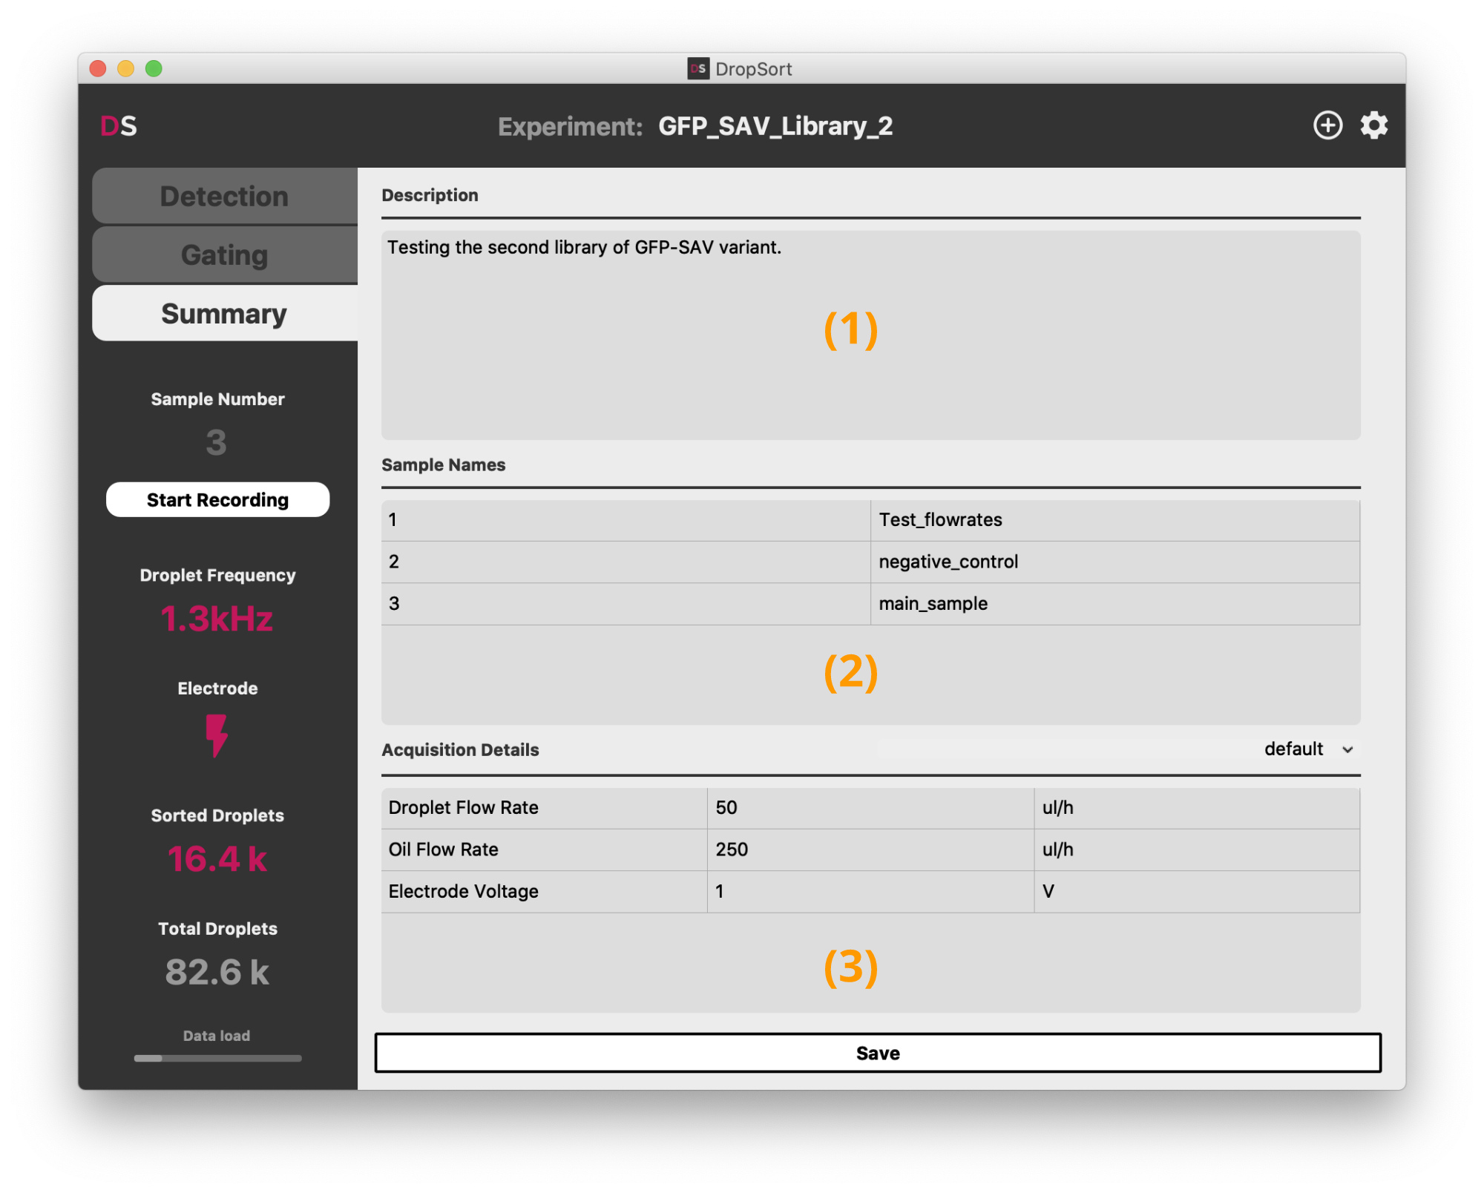Click the Data load progress bar
Viewport: 1484px width, 1193px height.
coord(217,1058)
